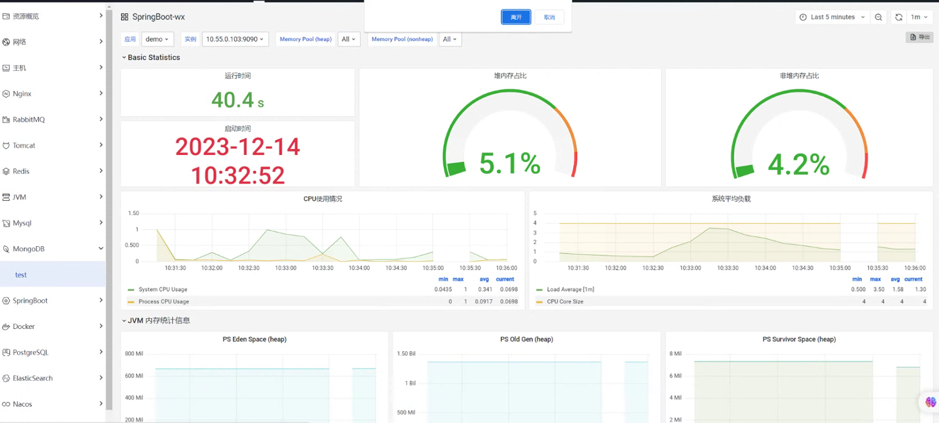This screenshot has height=423, width=939.
Task: Click the Memory Pool (heap) label
Action: click(306, 39)
